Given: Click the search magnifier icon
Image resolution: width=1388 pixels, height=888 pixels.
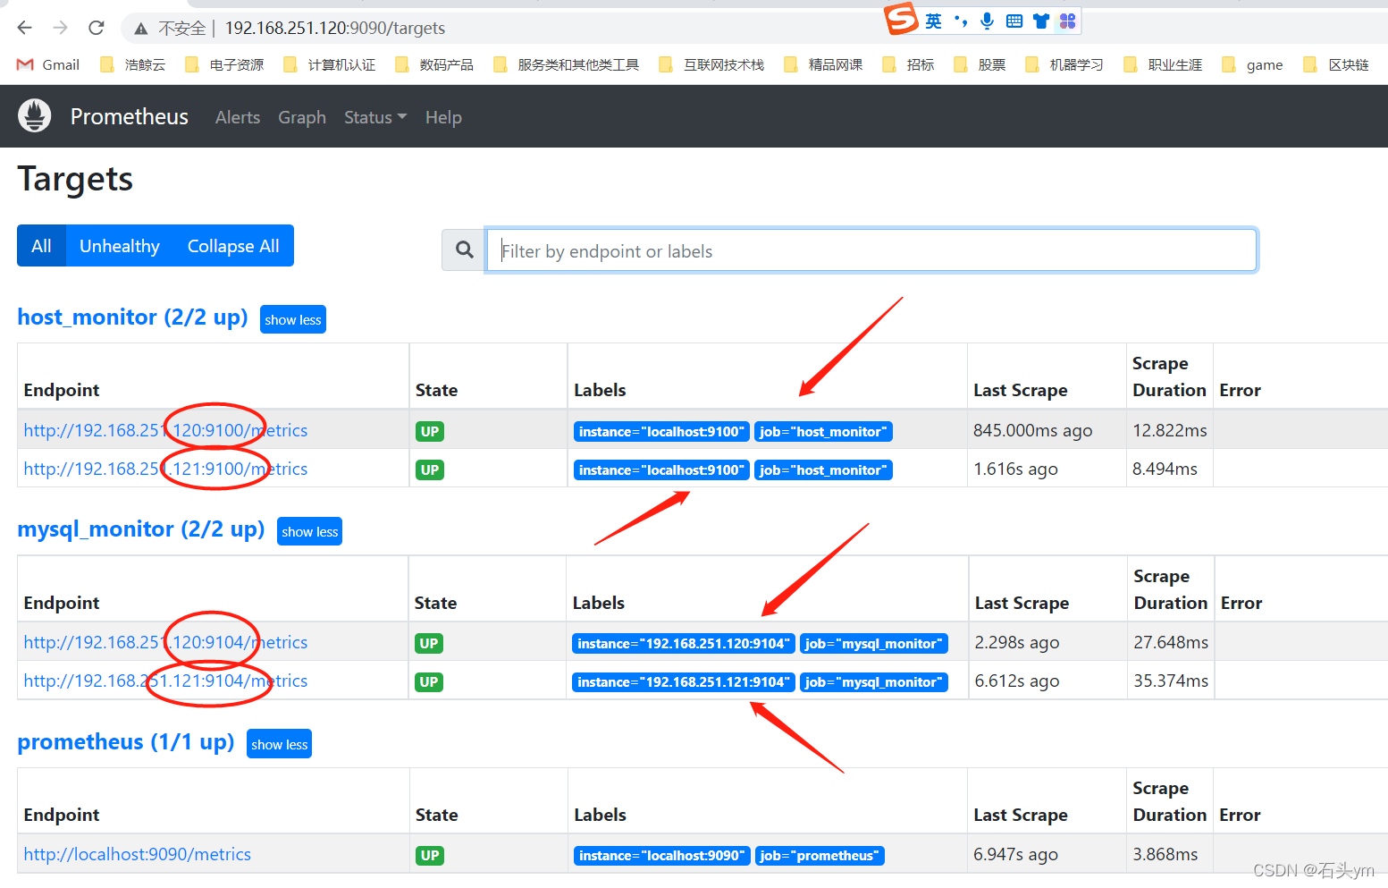Looking at the screenshot, I should pyautogui.click(x=464, y=250).
